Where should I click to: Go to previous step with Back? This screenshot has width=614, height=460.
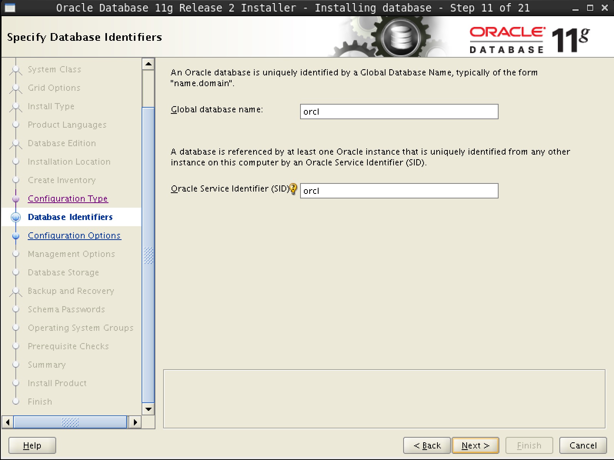427,445
